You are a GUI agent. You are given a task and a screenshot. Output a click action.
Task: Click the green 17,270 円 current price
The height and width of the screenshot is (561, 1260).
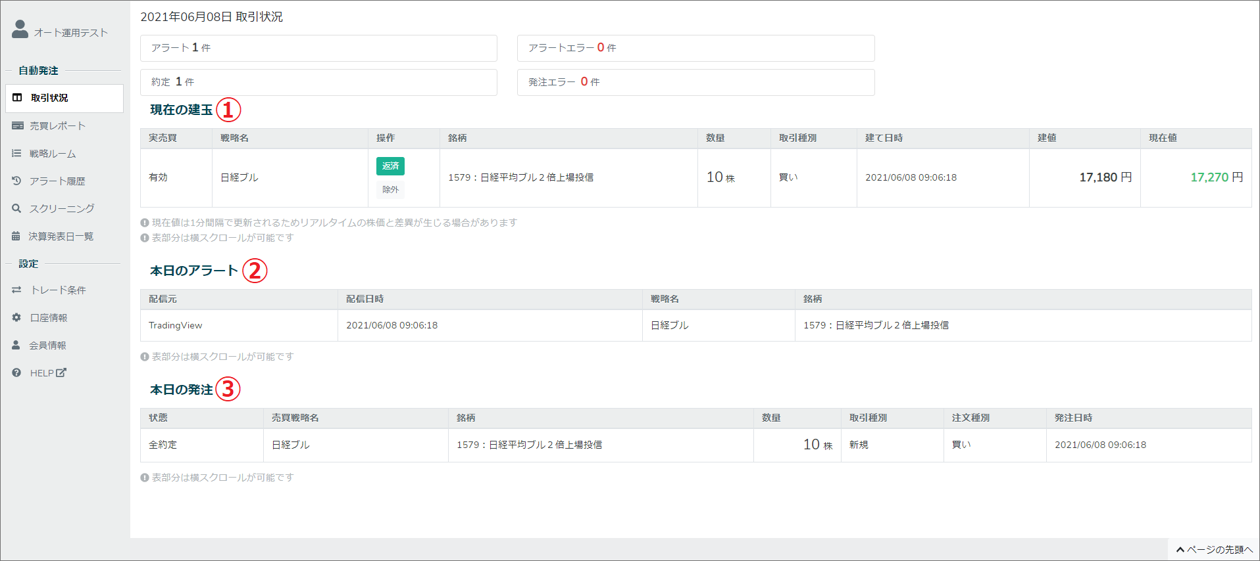pyautogui.click(x=1217, y=177)
